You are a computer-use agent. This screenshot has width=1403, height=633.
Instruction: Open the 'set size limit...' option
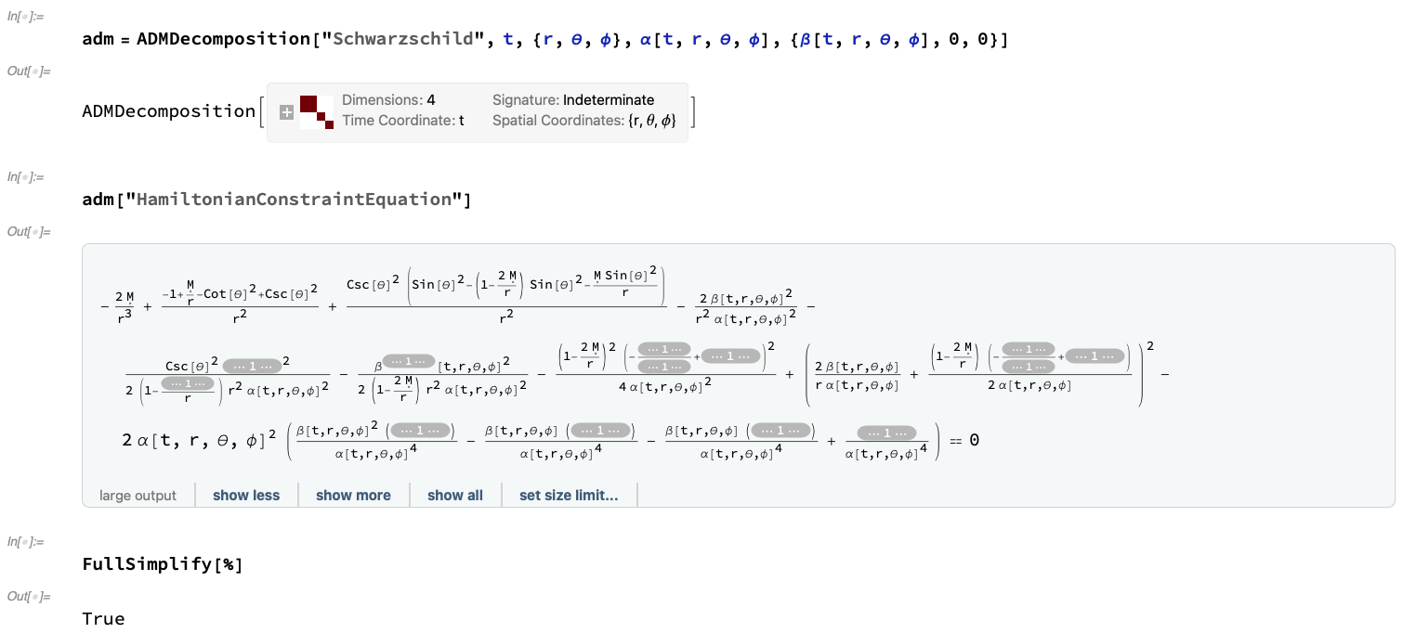coord(569,495)
